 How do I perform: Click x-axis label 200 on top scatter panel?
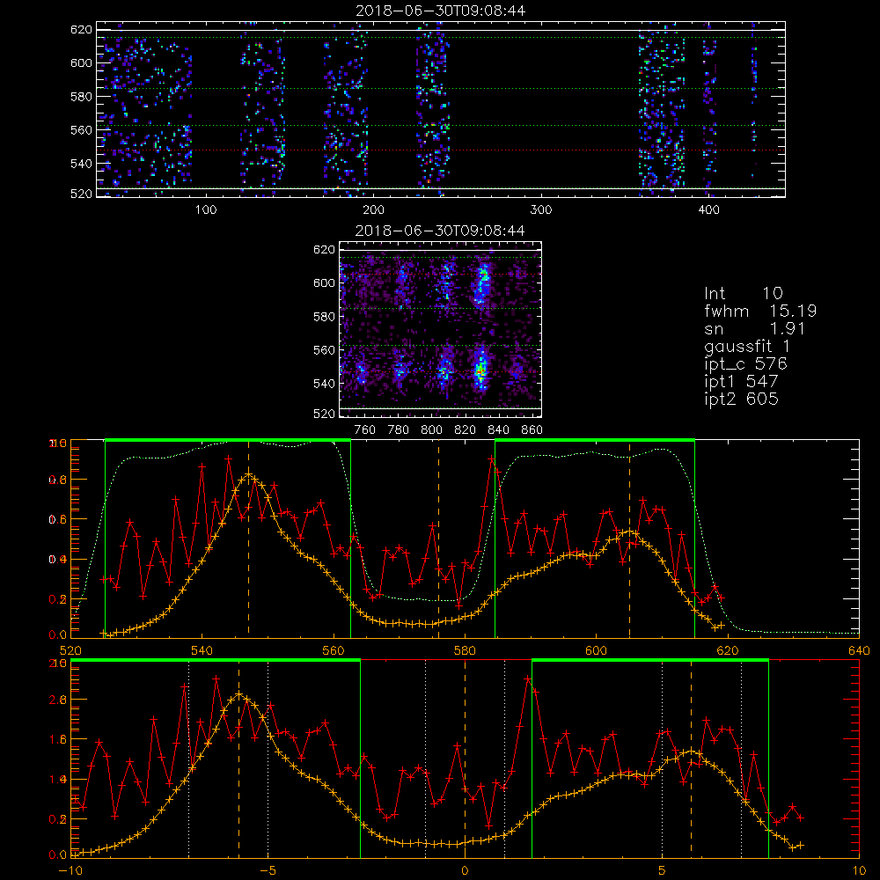point(373,210)
